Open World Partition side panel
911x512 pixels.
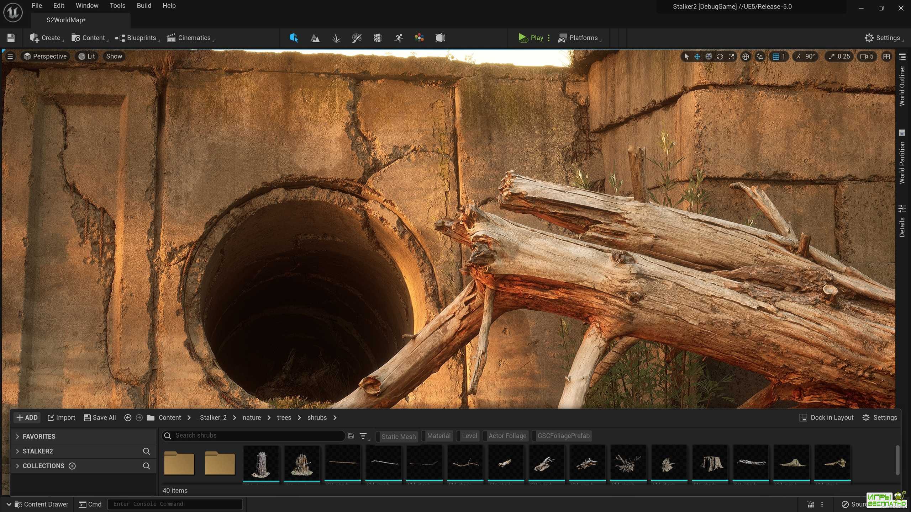coord(902,156)
